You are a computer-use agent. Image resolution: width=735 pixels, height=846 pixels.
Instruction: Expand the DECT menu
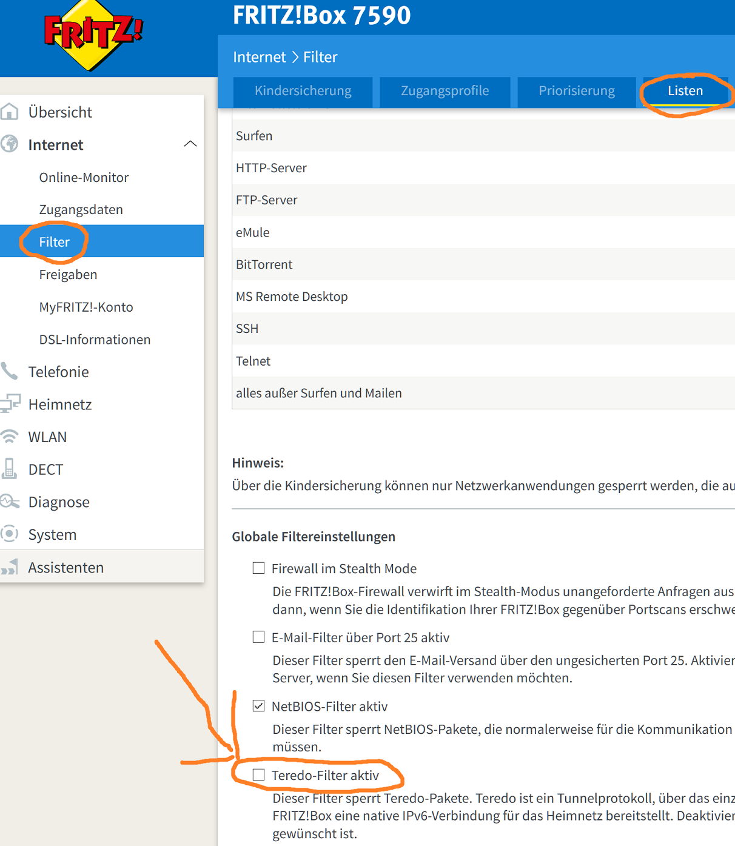tap(45, 469)
